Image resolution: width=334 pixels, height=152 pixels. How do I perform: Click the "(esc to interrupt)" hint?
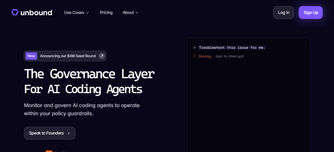point(230,56)
